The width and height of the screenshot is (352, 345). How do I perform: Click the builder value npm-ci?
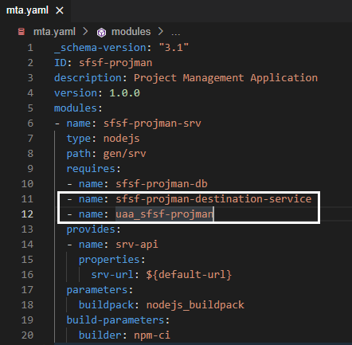pos(152,335)
